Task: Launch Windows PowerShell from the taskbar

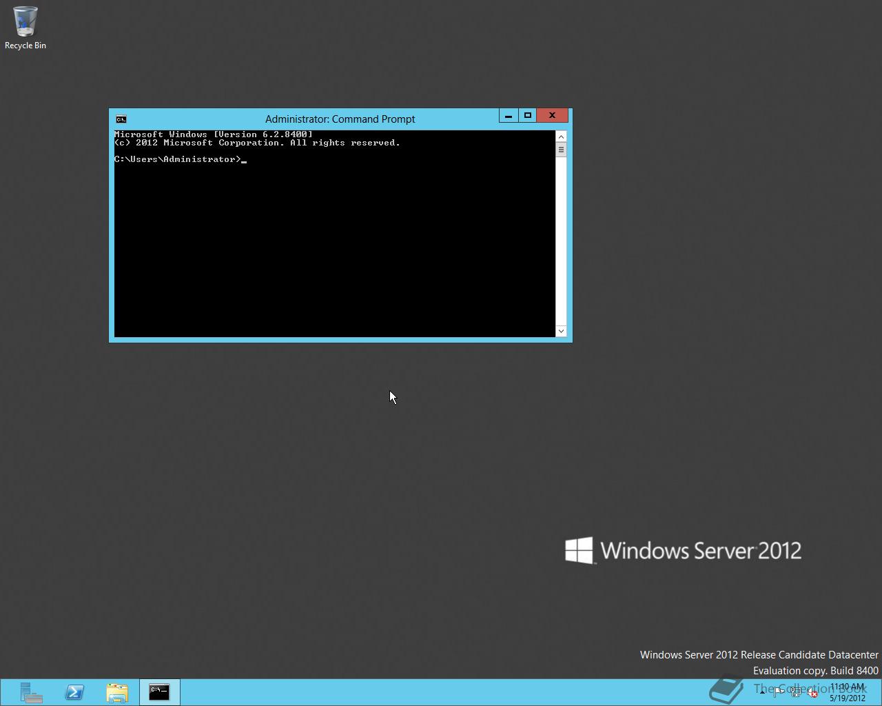Action: 74,692
